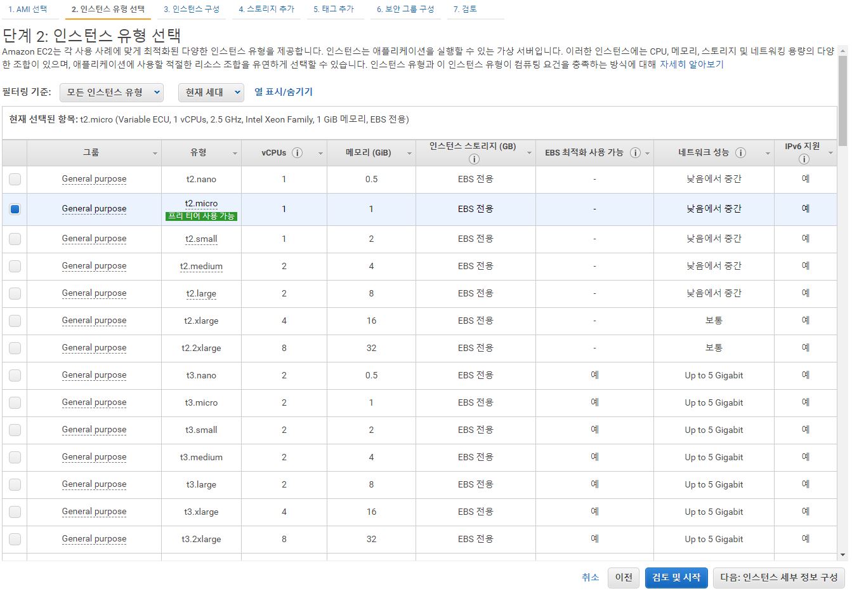Open the 인스턴스 스토리지 column sort arrow
Screen dimensions: 852x591
[x=529, y=154]
